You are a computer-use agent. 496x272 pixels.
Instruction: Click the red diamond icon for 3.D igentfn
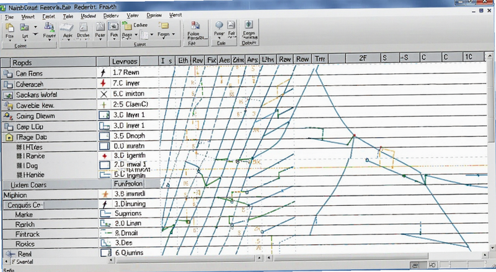104,156
